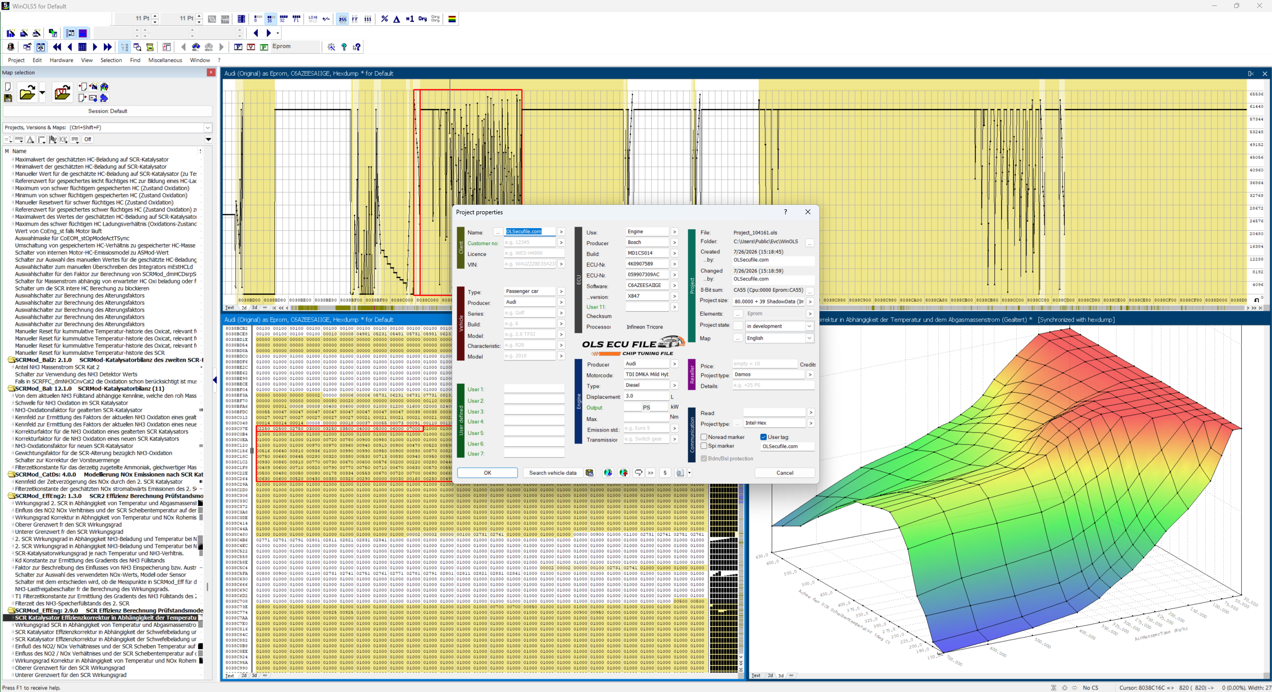Click OK in Project properties dialog
Screen dimensions: 1272x692
coord(487,473)
